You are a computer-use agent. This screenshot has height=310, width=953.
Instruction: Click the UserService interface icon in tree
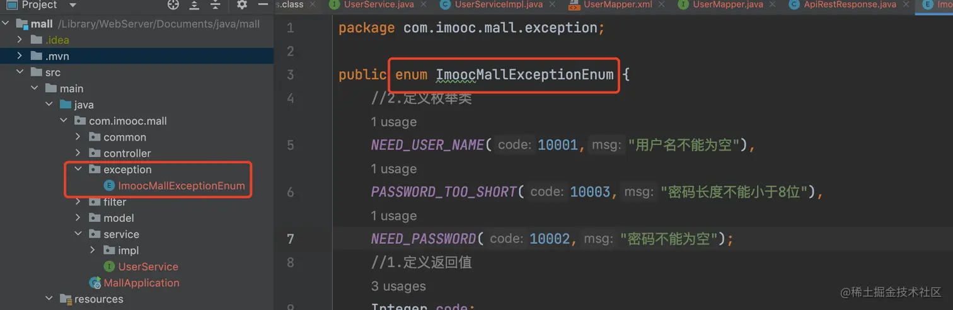[x=110, y=267]
